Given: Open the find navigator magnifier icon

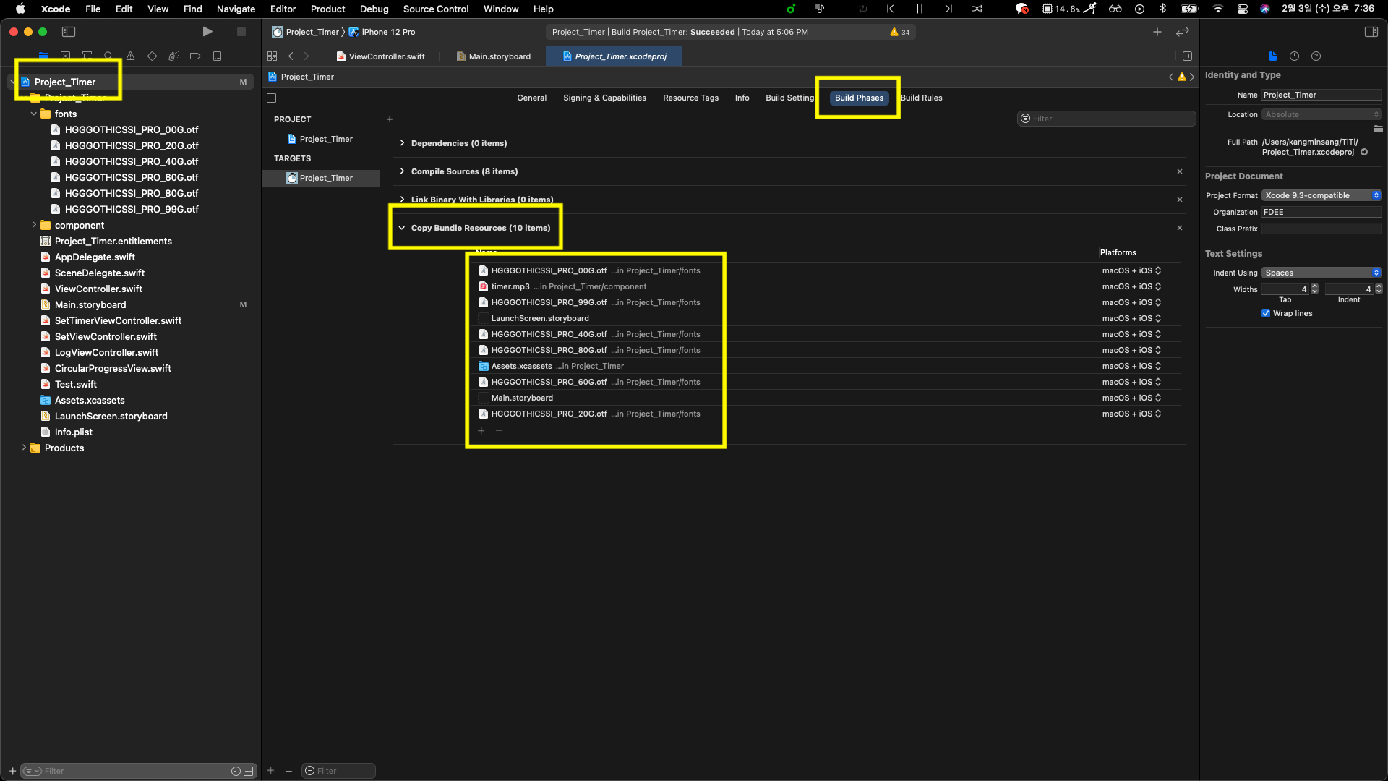Looking at the screenshot, I should pyautogui.click(x=108, y=56).
